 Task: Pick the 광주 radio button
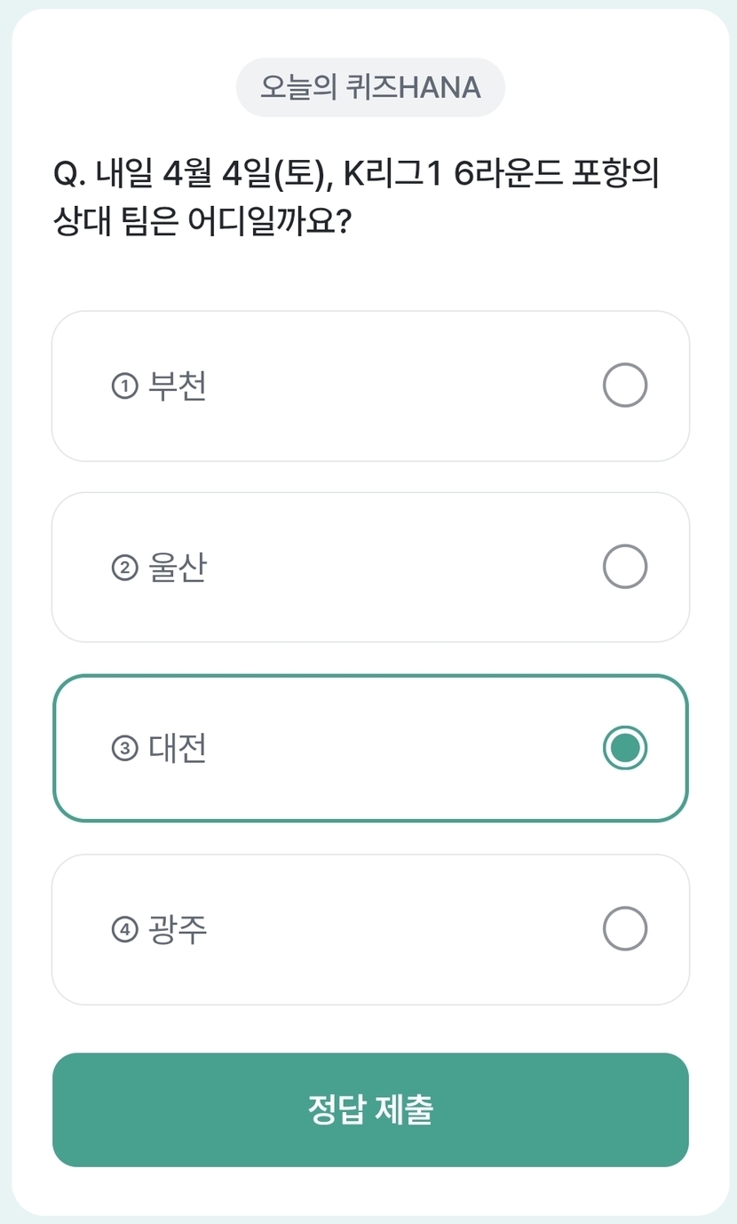(625, 929)
